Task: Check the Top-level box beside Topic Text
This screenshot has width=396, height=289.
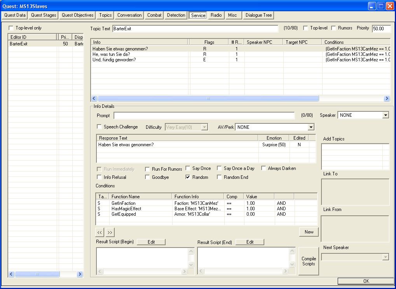Action: click(305, 28)
